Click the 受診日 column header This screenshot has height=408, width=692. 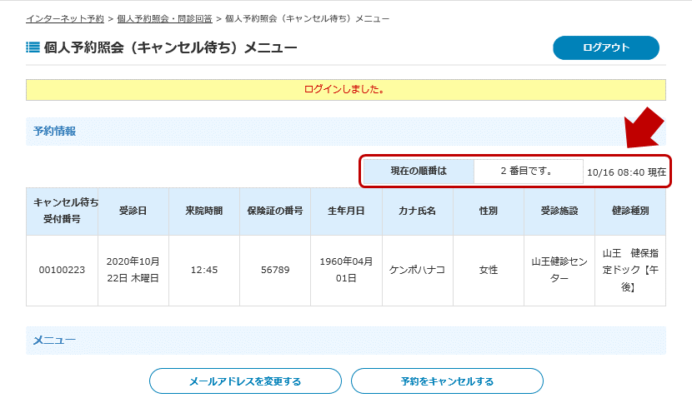point(133,211)
